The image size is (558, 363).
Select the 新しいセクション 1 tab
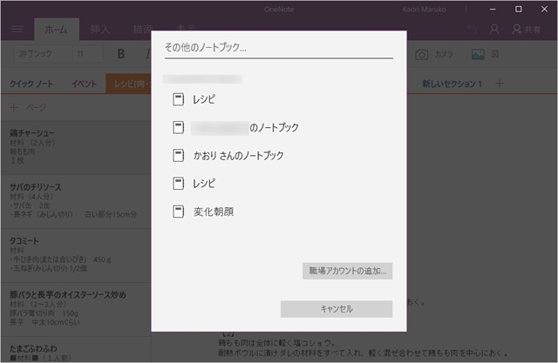pyautogui.click(x=452, y=84)
